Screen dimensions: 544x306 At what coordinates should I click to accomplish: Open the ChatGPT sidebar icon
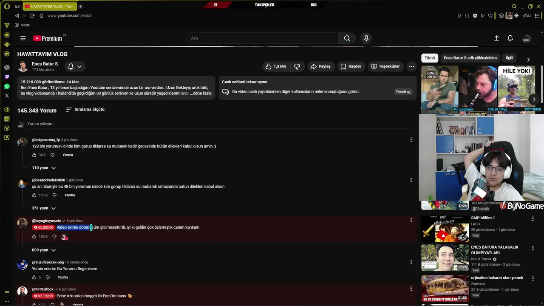7,68
